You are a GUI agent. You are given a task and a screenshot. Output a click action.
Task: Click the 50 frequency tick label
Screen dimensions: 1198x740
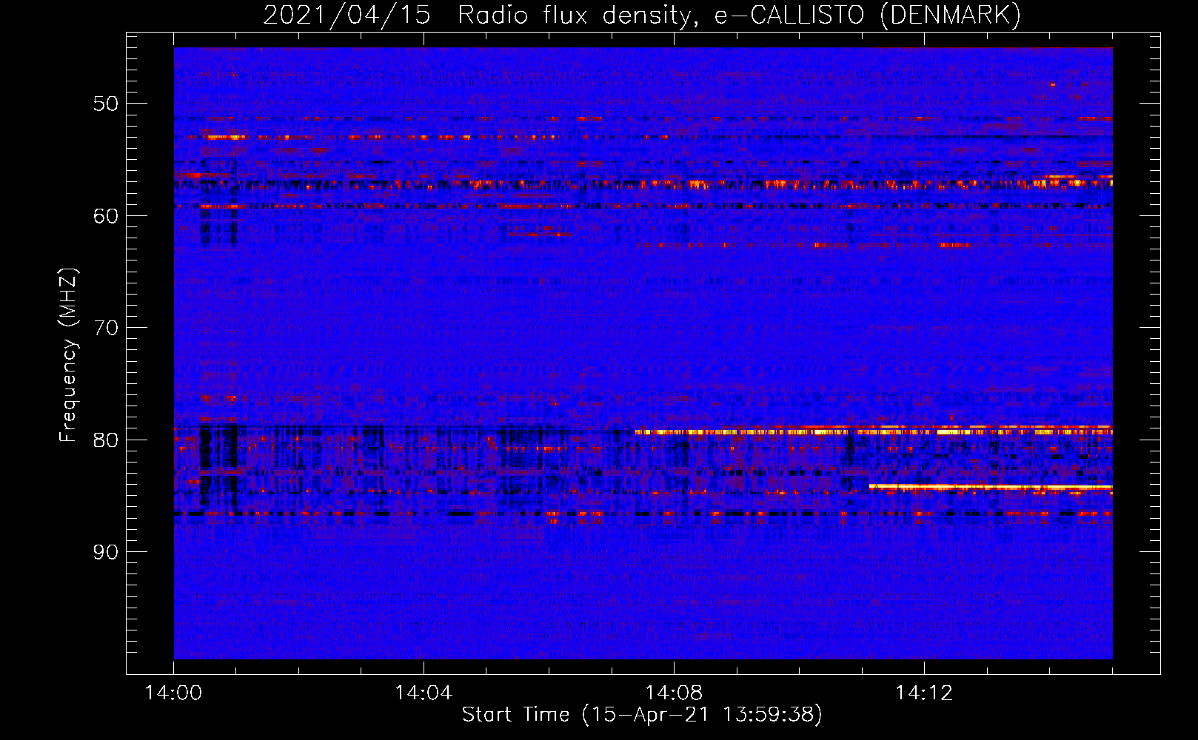[106, 103]
